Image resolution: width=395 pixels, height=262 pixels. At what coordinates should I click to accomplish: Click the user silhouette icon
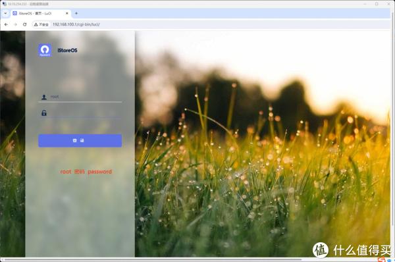click(x=44, y=97)
